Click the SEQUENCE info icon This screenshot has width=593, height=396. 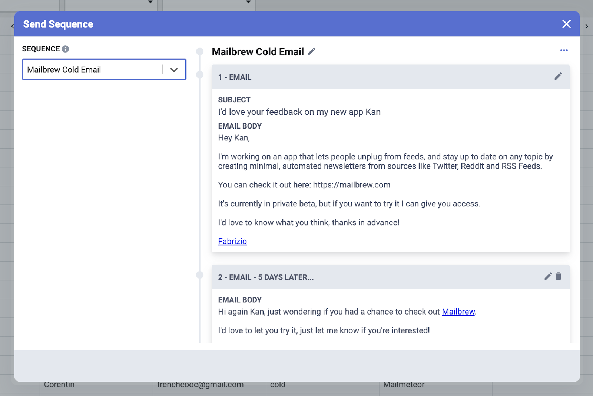click(65, 49)
